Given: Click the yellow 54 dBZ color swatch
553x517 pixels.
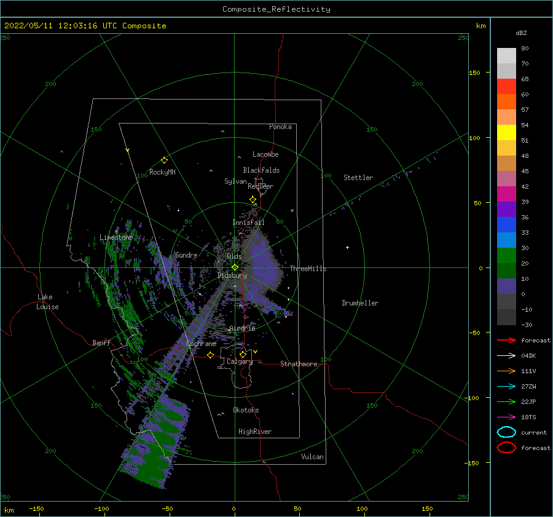Looking at the screenshot, I should pyautogui.click(x=506, y=132).
